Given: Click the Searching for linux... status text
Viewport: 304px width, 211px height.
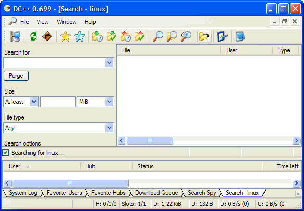Looking at the screenshot, I should pos(37,153).
